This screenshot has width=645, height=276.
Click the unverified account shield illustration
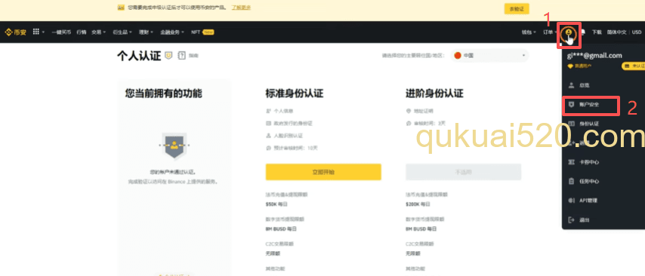point(174,146)
